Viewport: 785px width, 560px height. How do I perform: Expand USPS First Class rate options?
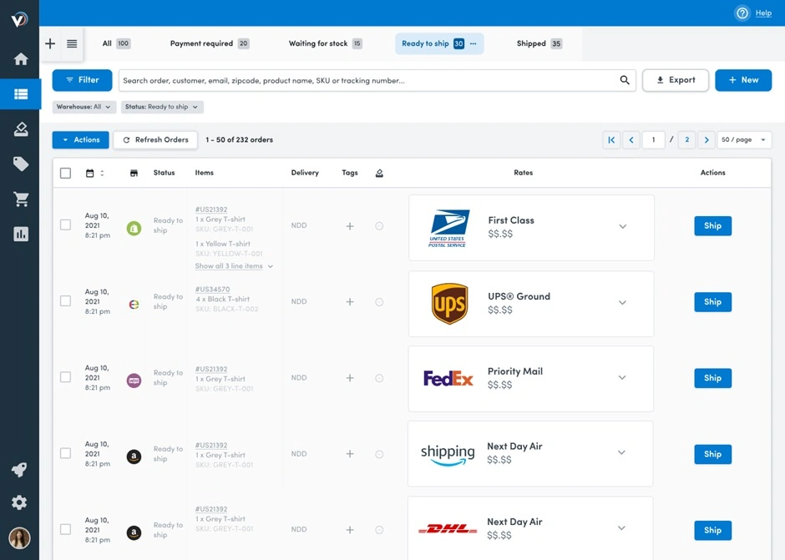pyautogui.click(x=622, y=226)
